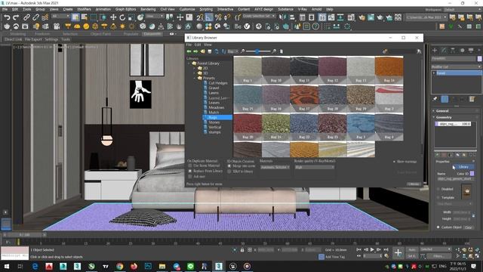The height and width of the screenshot is (272, 483).
Task: Click the Configure Modifier Sets icon
Action: [x=472, y=99]
